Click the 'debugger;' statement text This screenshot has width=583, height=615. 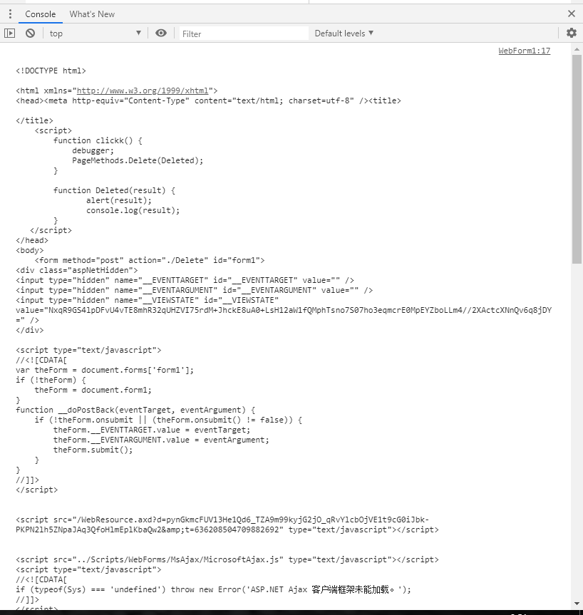point(93,150)
